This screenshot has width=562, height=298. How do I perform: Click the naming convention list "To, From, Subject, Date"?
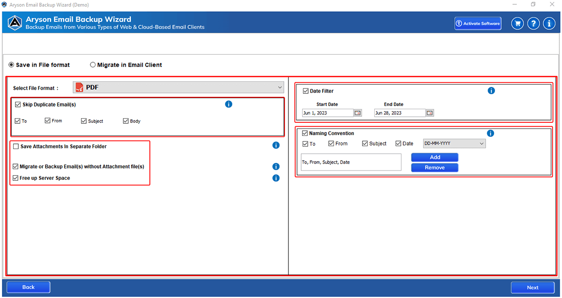coord(351,162)
